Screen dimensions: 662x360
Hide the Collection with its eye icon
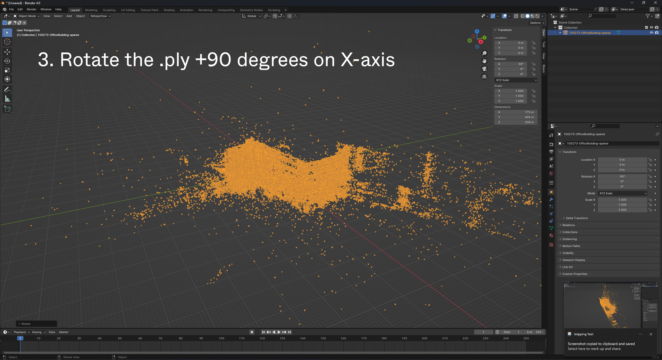[651, 27]
